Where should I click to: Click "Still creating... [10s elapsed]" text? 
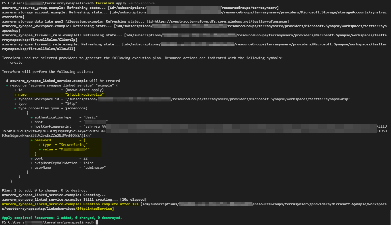pos(115,199)
